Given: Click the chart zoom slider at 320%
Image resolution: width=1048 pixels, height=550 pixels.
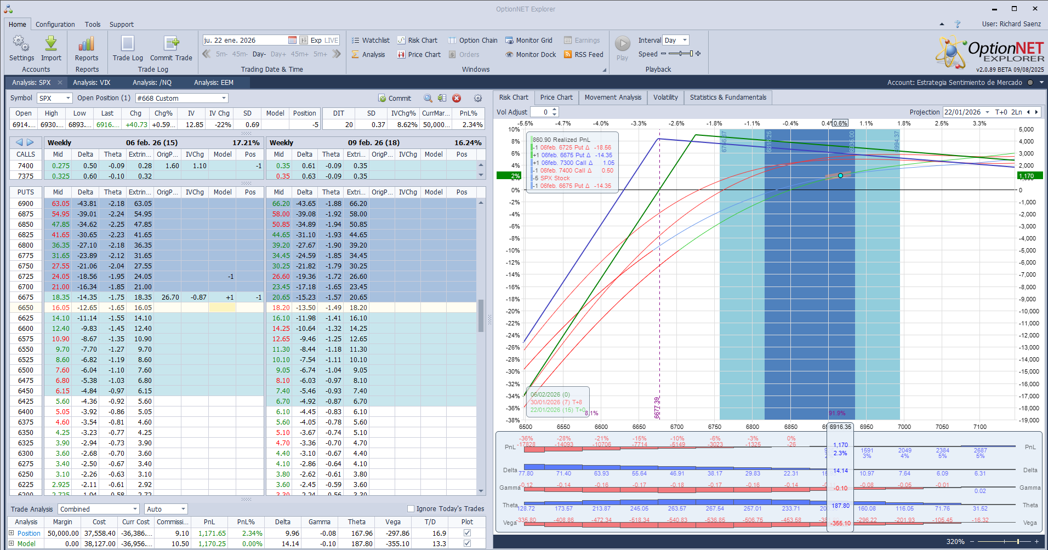Looking at the screenshot, I should tap(1005, 541).
